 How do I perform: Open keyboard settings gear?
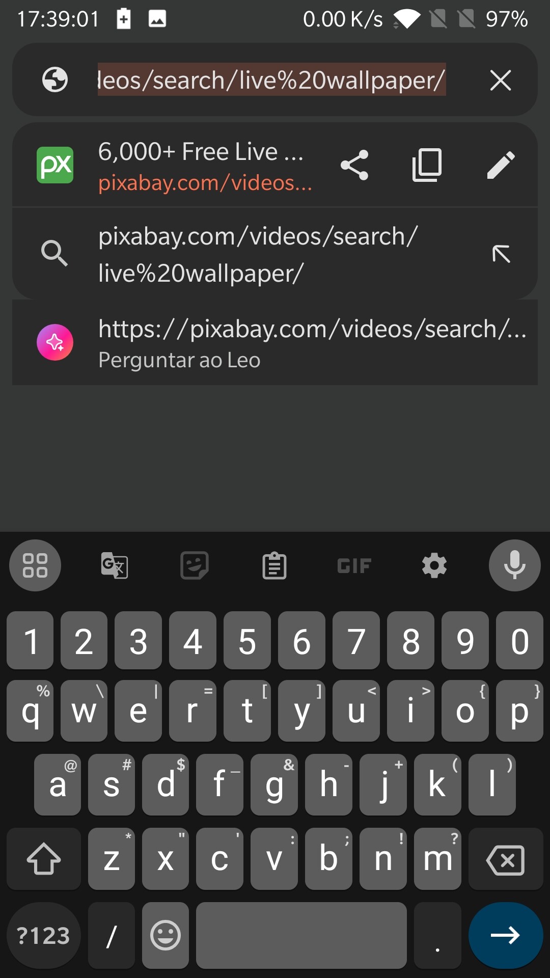pyautogui.click(x=434, y=565)
